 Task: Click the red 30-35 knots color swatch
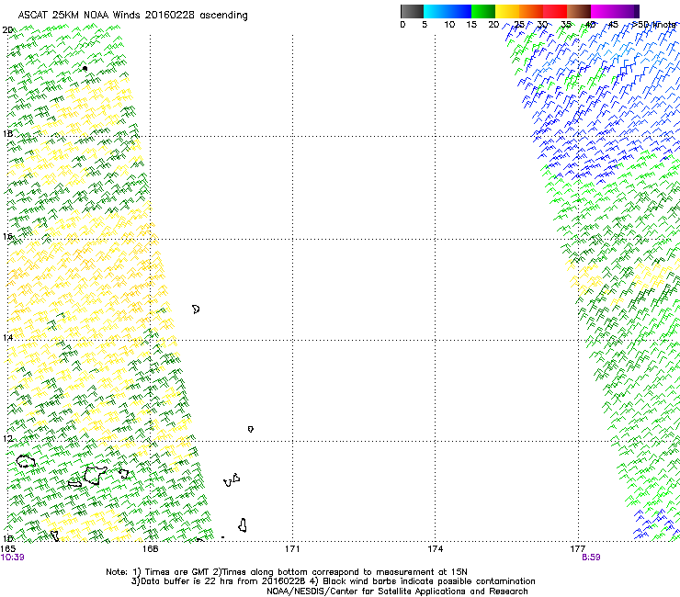pos(555,11)
